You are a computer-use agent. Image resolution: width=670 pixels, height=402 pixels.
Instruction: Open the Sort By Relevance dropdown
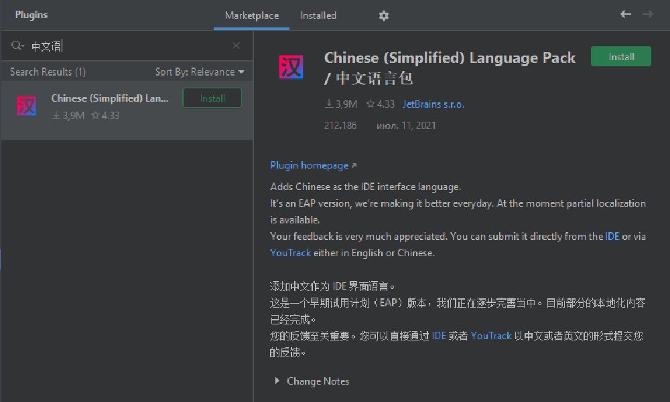[x=200, y=72]
